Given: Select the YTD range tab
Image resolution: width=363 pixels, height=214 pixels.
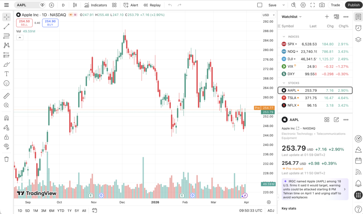Looking at the screenshot, I should pos(60,210).
